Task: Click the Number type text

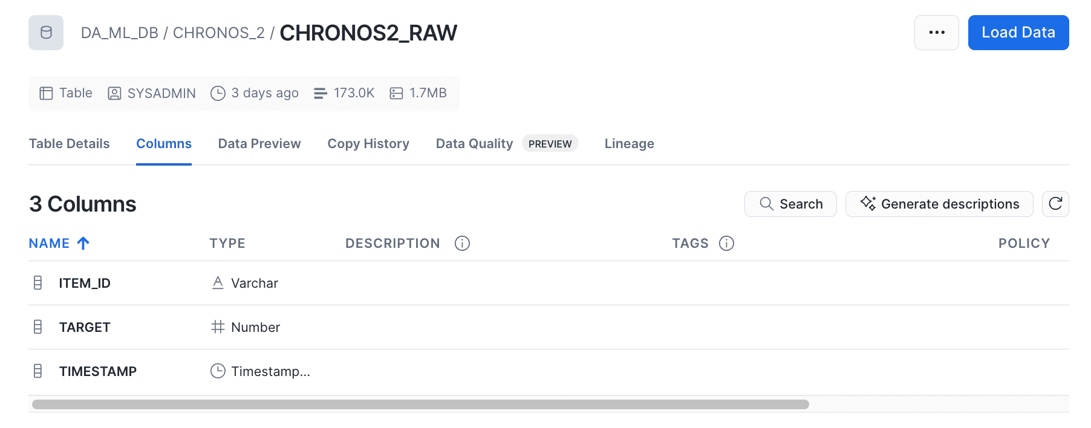Action: pos(255,328)
